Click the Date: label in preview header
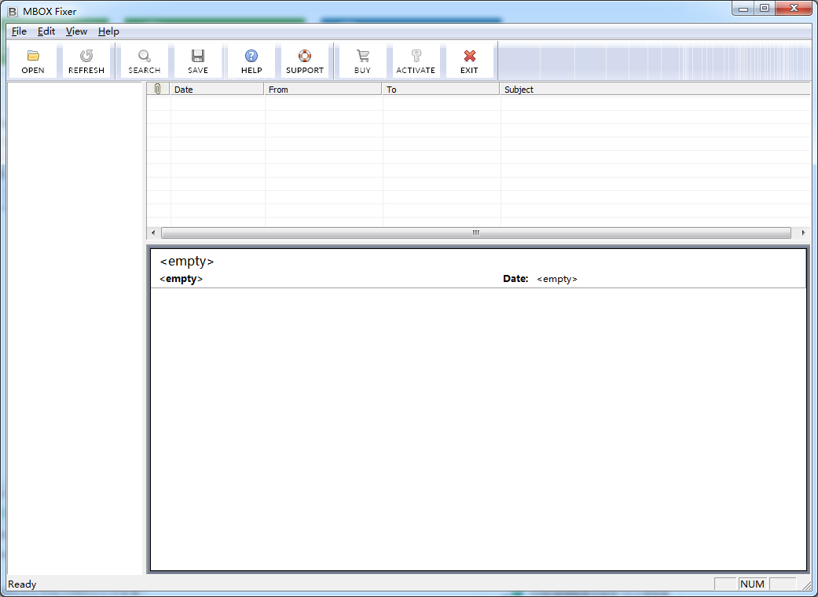Screen dimensions: 818x597 (x=515, y=278)
